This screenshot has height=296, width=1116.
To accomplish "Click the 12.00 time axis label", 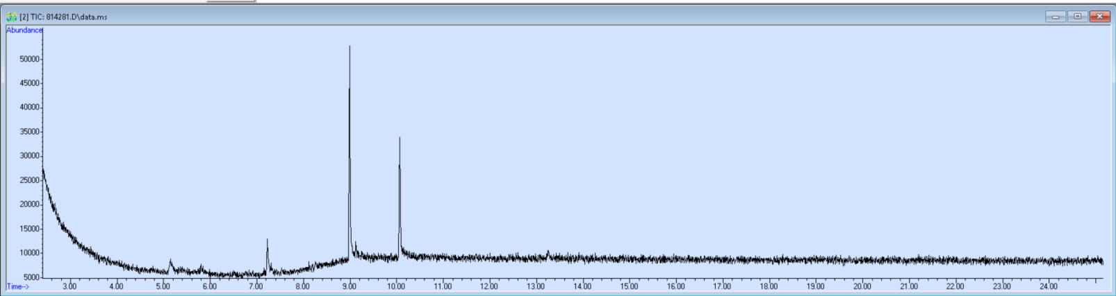I will point(489,286).
